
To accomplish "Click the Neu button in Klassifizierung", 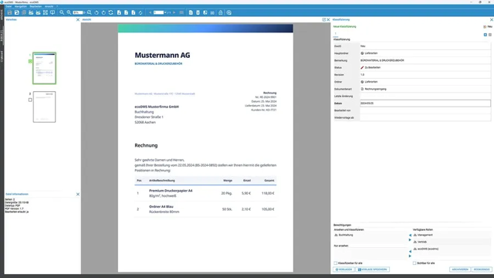I will coord(488,27).
